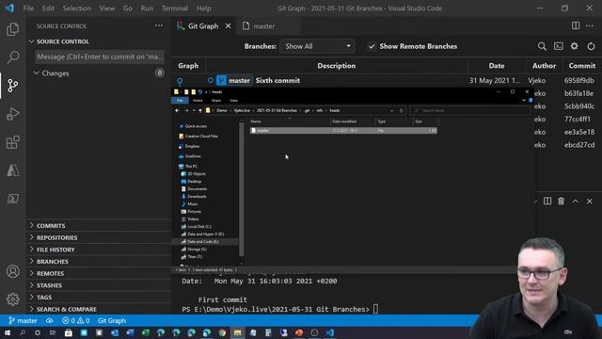Image resolution: width=602 pixels, height=339 pixels.
Task: Open the Run and Debug view
Action: [12, 114]
